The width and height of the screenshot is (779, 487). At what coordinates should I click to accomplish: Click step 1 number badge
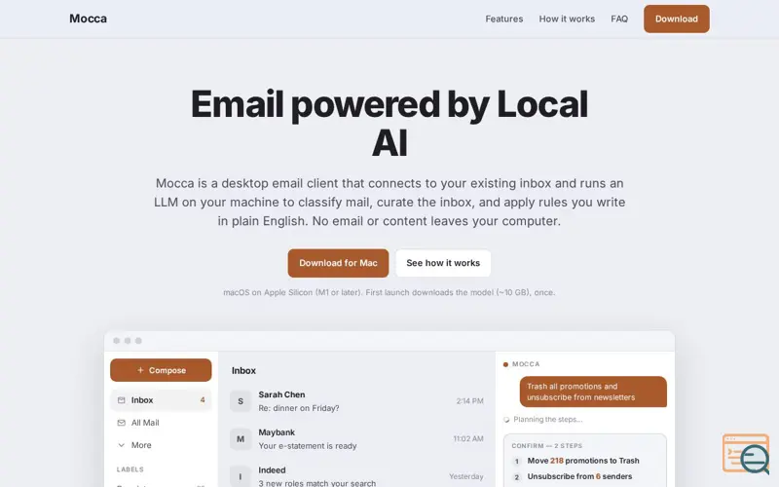pos(517,461)
